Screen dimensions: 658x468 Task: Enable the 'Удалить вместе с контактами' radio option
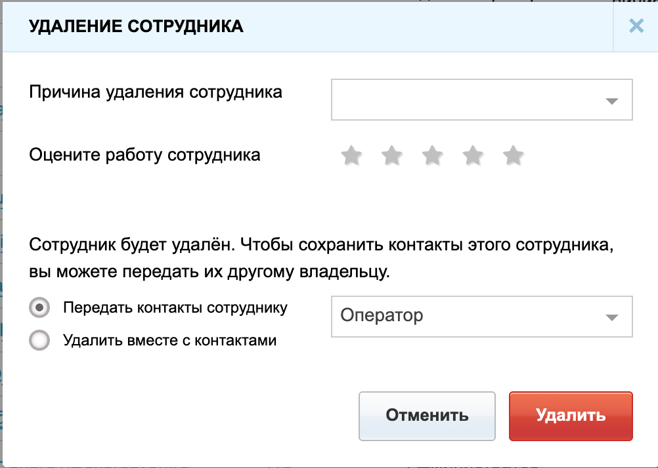[x=39, y=340]
